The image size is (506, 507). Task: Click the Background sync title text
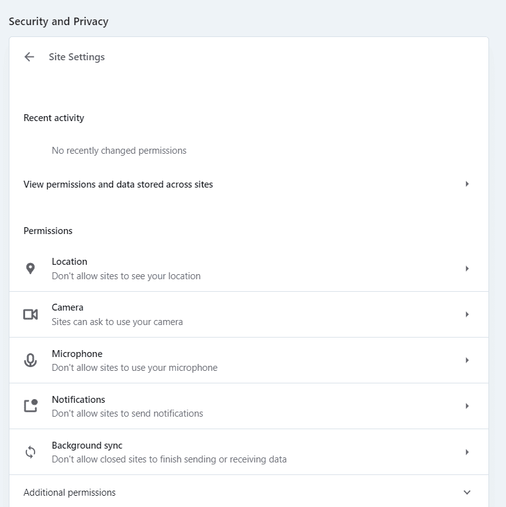87,446
